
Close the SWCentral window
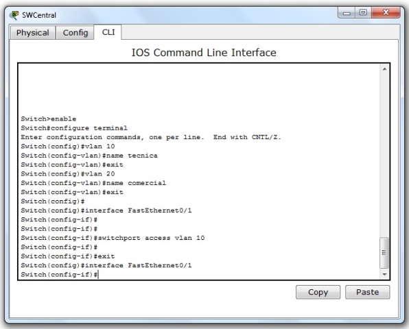(x=386, y=12)
